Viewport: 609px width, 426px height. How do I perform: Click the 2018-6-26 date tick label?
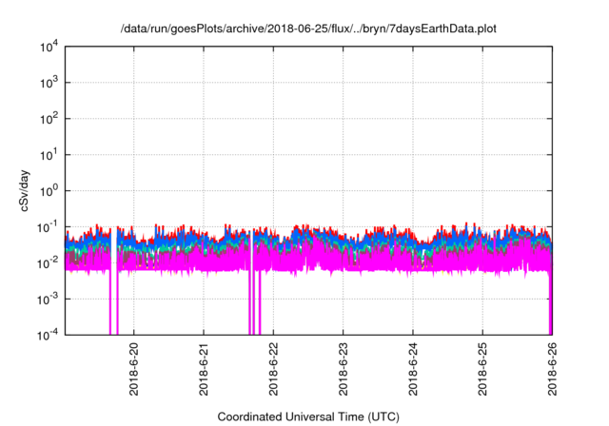tap(552, 369)
